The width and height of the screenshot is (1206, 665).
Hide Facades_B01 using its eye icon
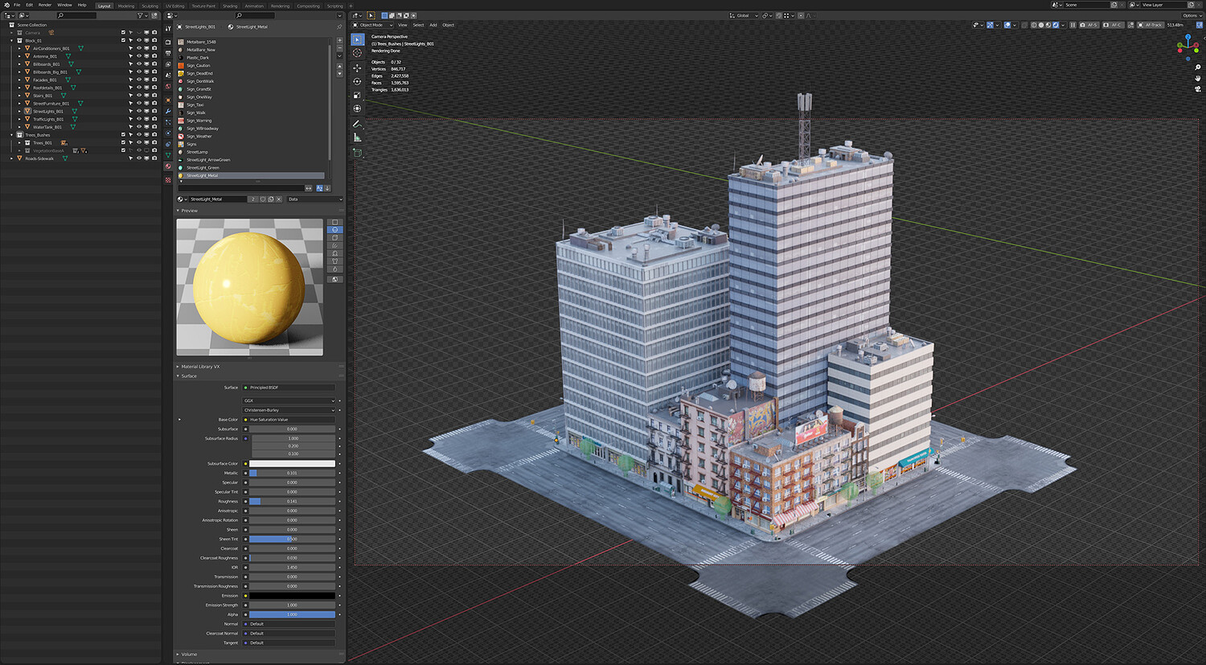tap(138, 80)
